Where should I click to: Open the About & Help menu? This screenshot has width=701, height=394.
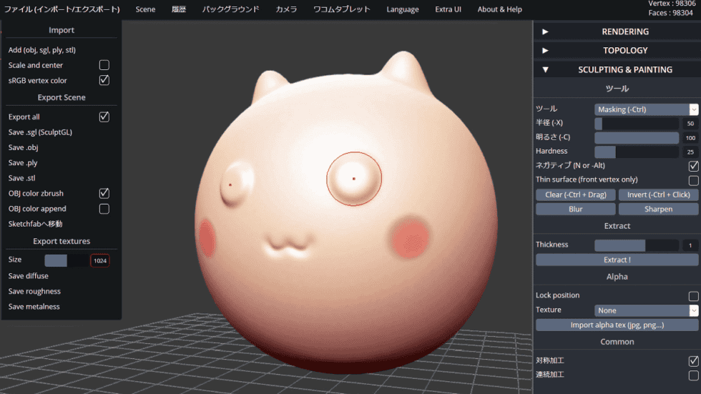pyautogui.click(x=499, y=9)
